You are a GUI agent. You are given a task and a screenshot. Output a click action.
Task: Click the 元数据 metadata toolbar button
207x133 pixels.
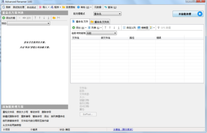[98, 7]
